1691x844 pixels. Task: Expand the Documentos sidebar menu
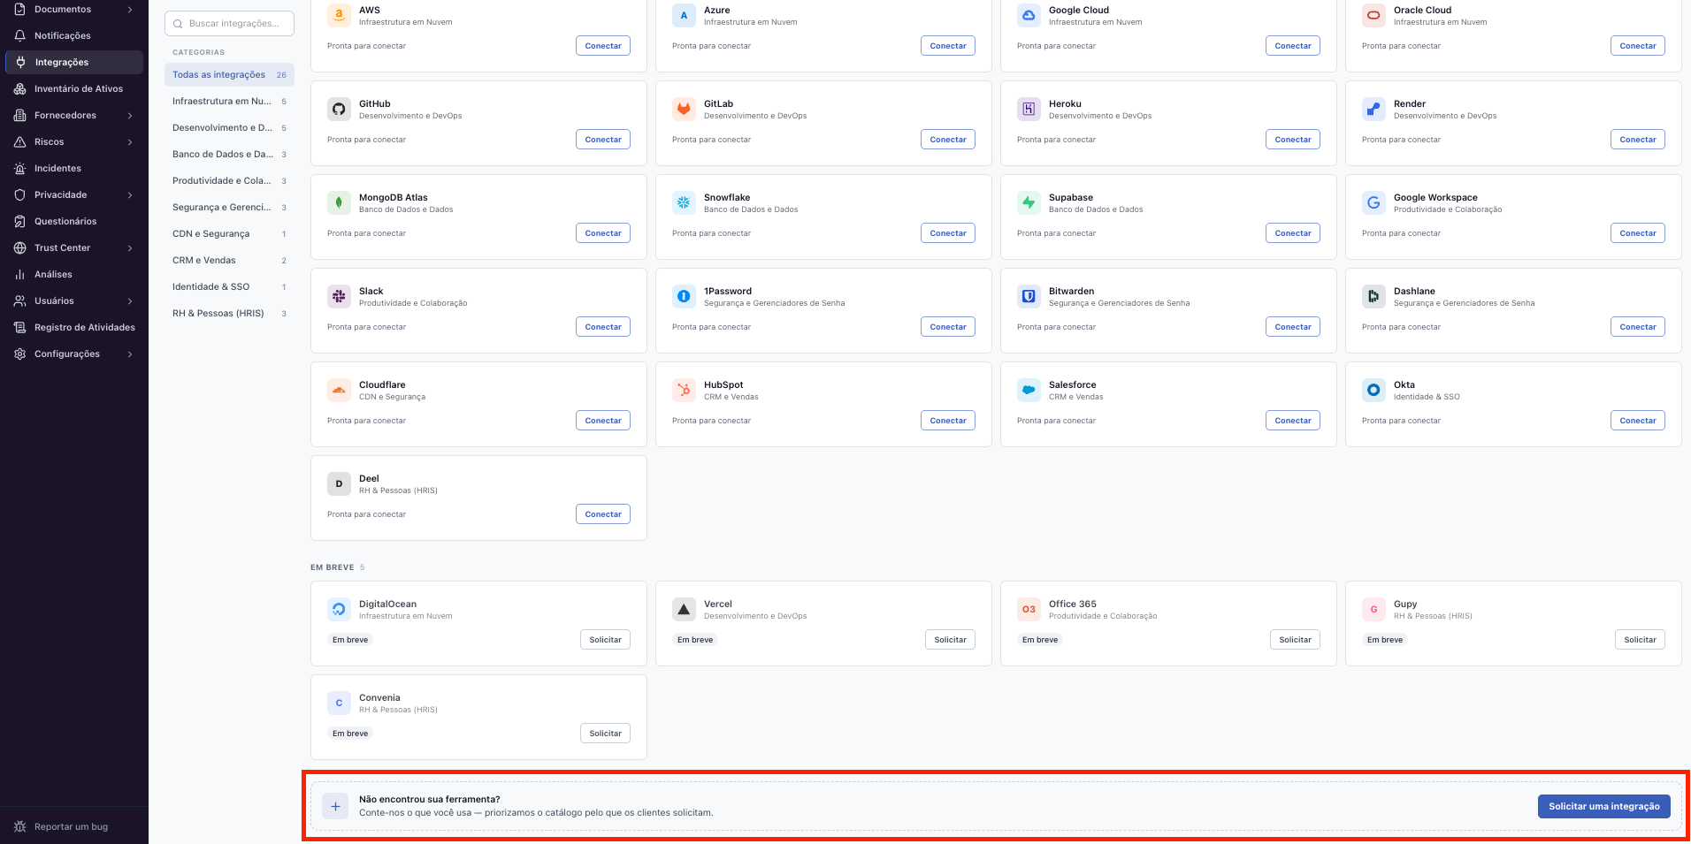pos(74,10)
